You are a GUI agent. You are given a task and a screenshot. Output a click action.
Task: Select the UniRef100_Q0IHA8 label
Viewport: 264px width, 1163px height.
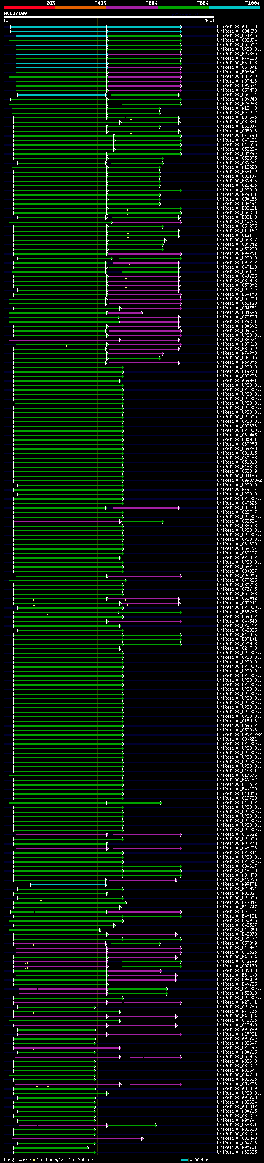pos(237,1138)
